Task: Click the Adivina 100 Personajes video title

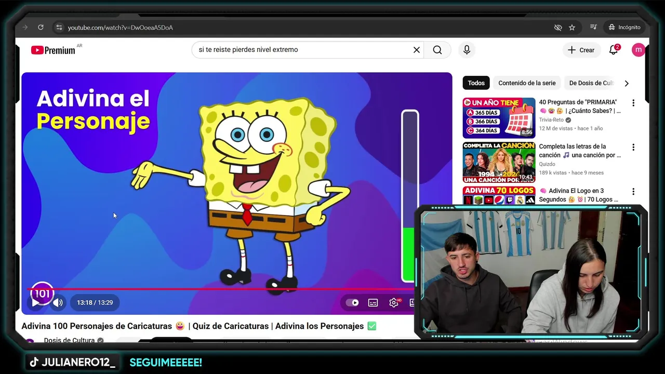Action: (x=198, y=326)
